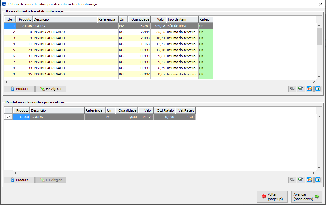Click upper grid scroll up arrow
This screenshot has width=326, height=205.
point(319,26)
